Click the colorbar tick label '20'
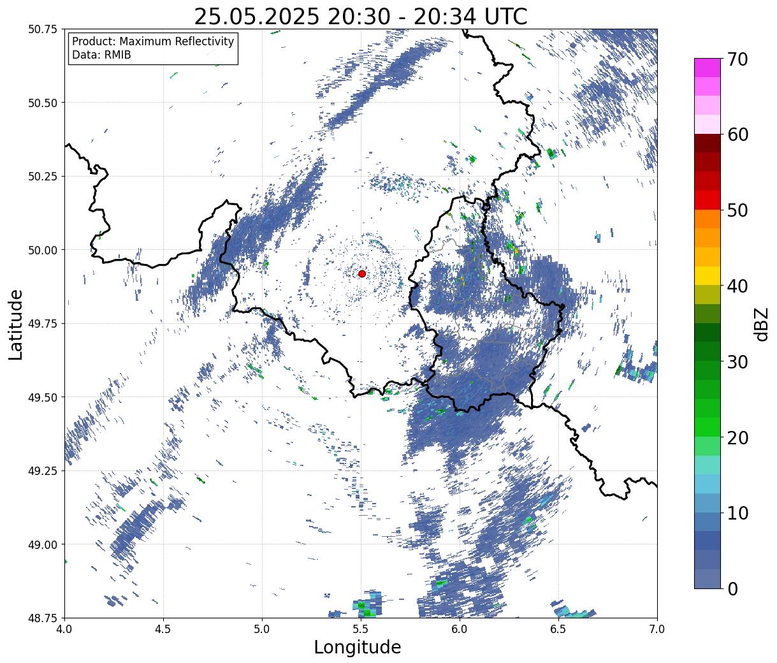This screenshot has height=663, width=777. (x=737, y=437)
